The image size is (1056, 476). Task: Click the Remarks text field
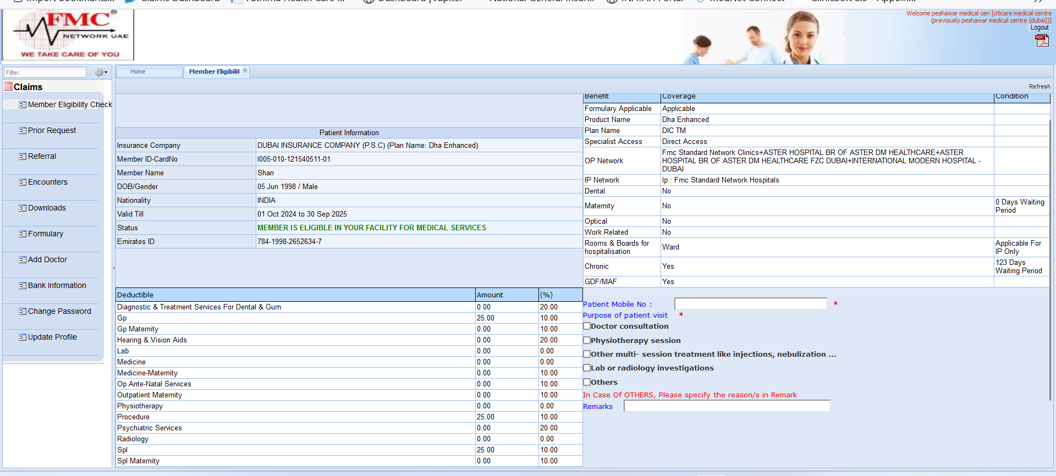727,406
